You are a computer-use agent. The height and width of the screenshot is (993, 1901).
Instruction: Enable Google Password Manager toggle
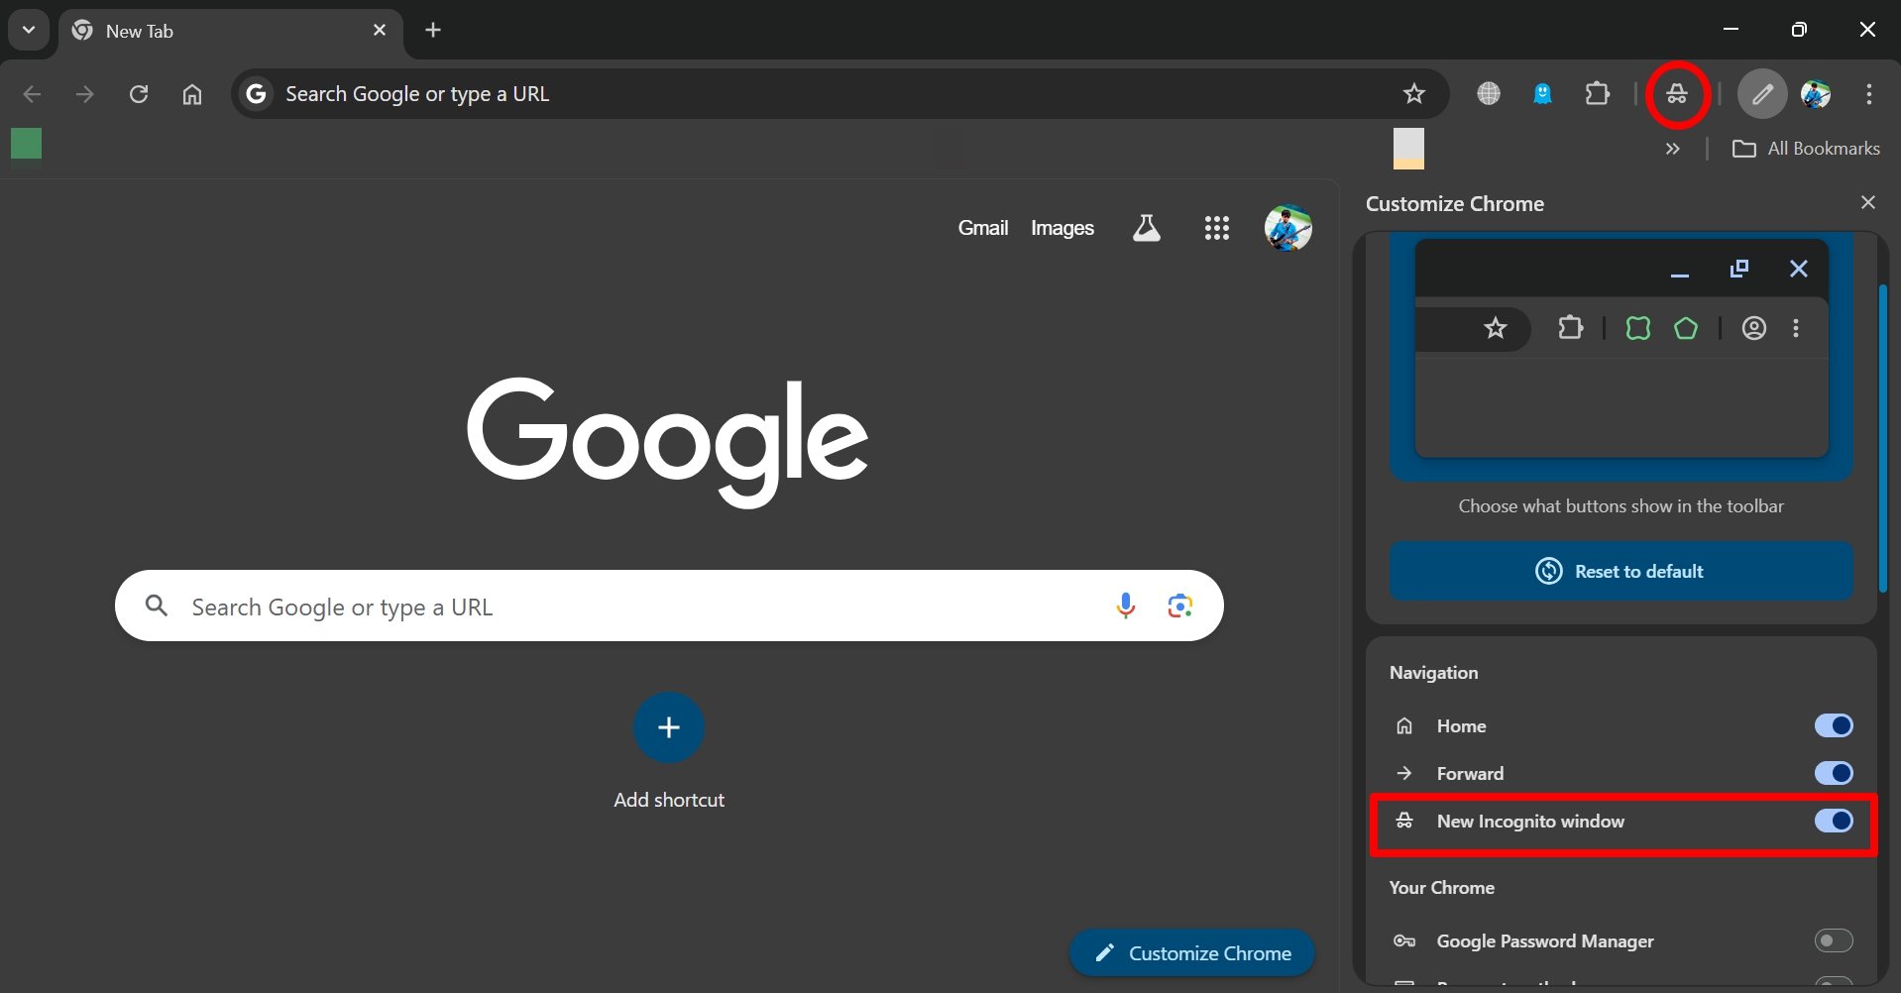coord(1833,940)
